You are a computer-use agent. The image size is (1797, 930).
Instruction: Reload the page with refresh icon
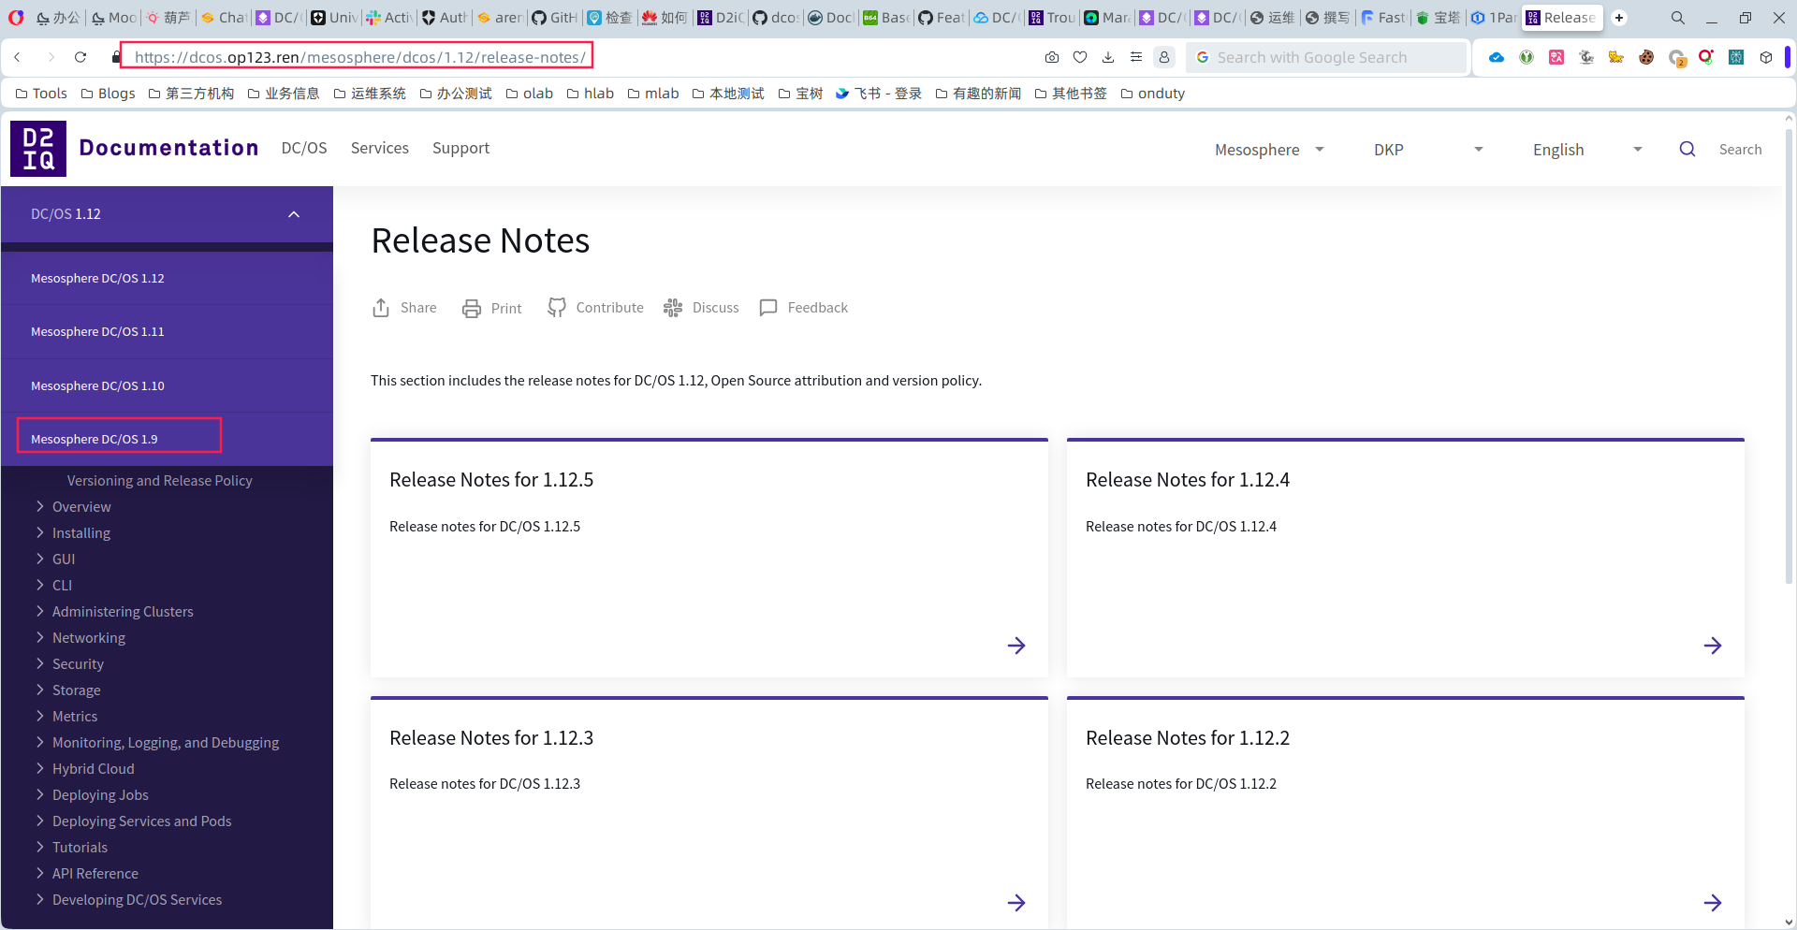point(80,57)
